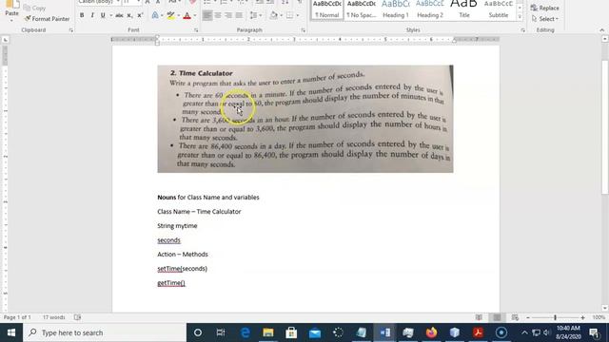Click the zoom slider handle
609x342 pixels.
click(x=555, y=317)
